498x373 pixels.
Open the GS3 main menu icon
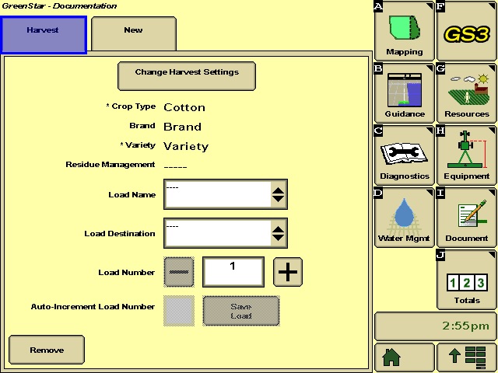[x=466, y=31]
